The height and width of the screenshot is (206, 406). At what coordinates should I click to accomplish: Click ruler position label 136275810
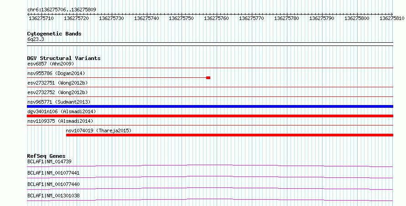[392, 18]
